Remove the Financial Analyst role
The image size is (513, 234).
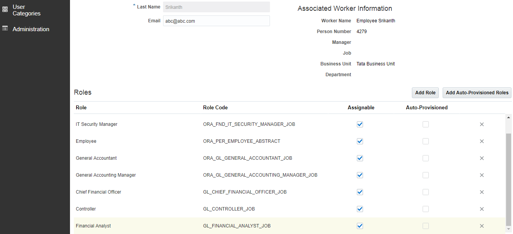(x=481, y=226)
